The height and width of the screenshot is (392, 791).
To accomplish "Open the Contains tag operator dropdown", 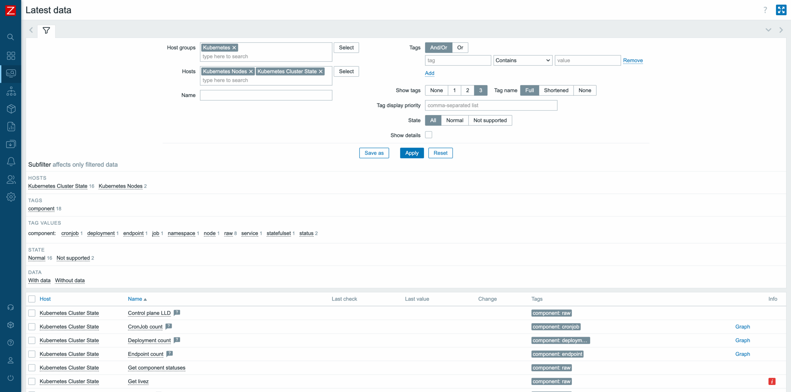I will click(522, 60).
